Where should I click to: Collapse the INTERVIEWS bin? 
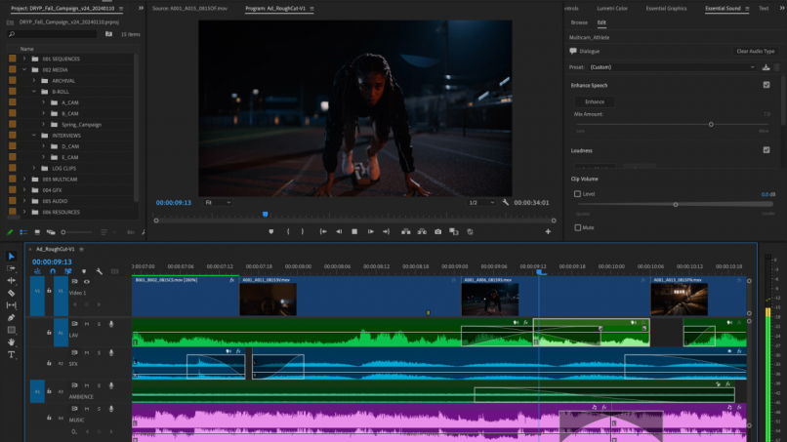point(33,136)
